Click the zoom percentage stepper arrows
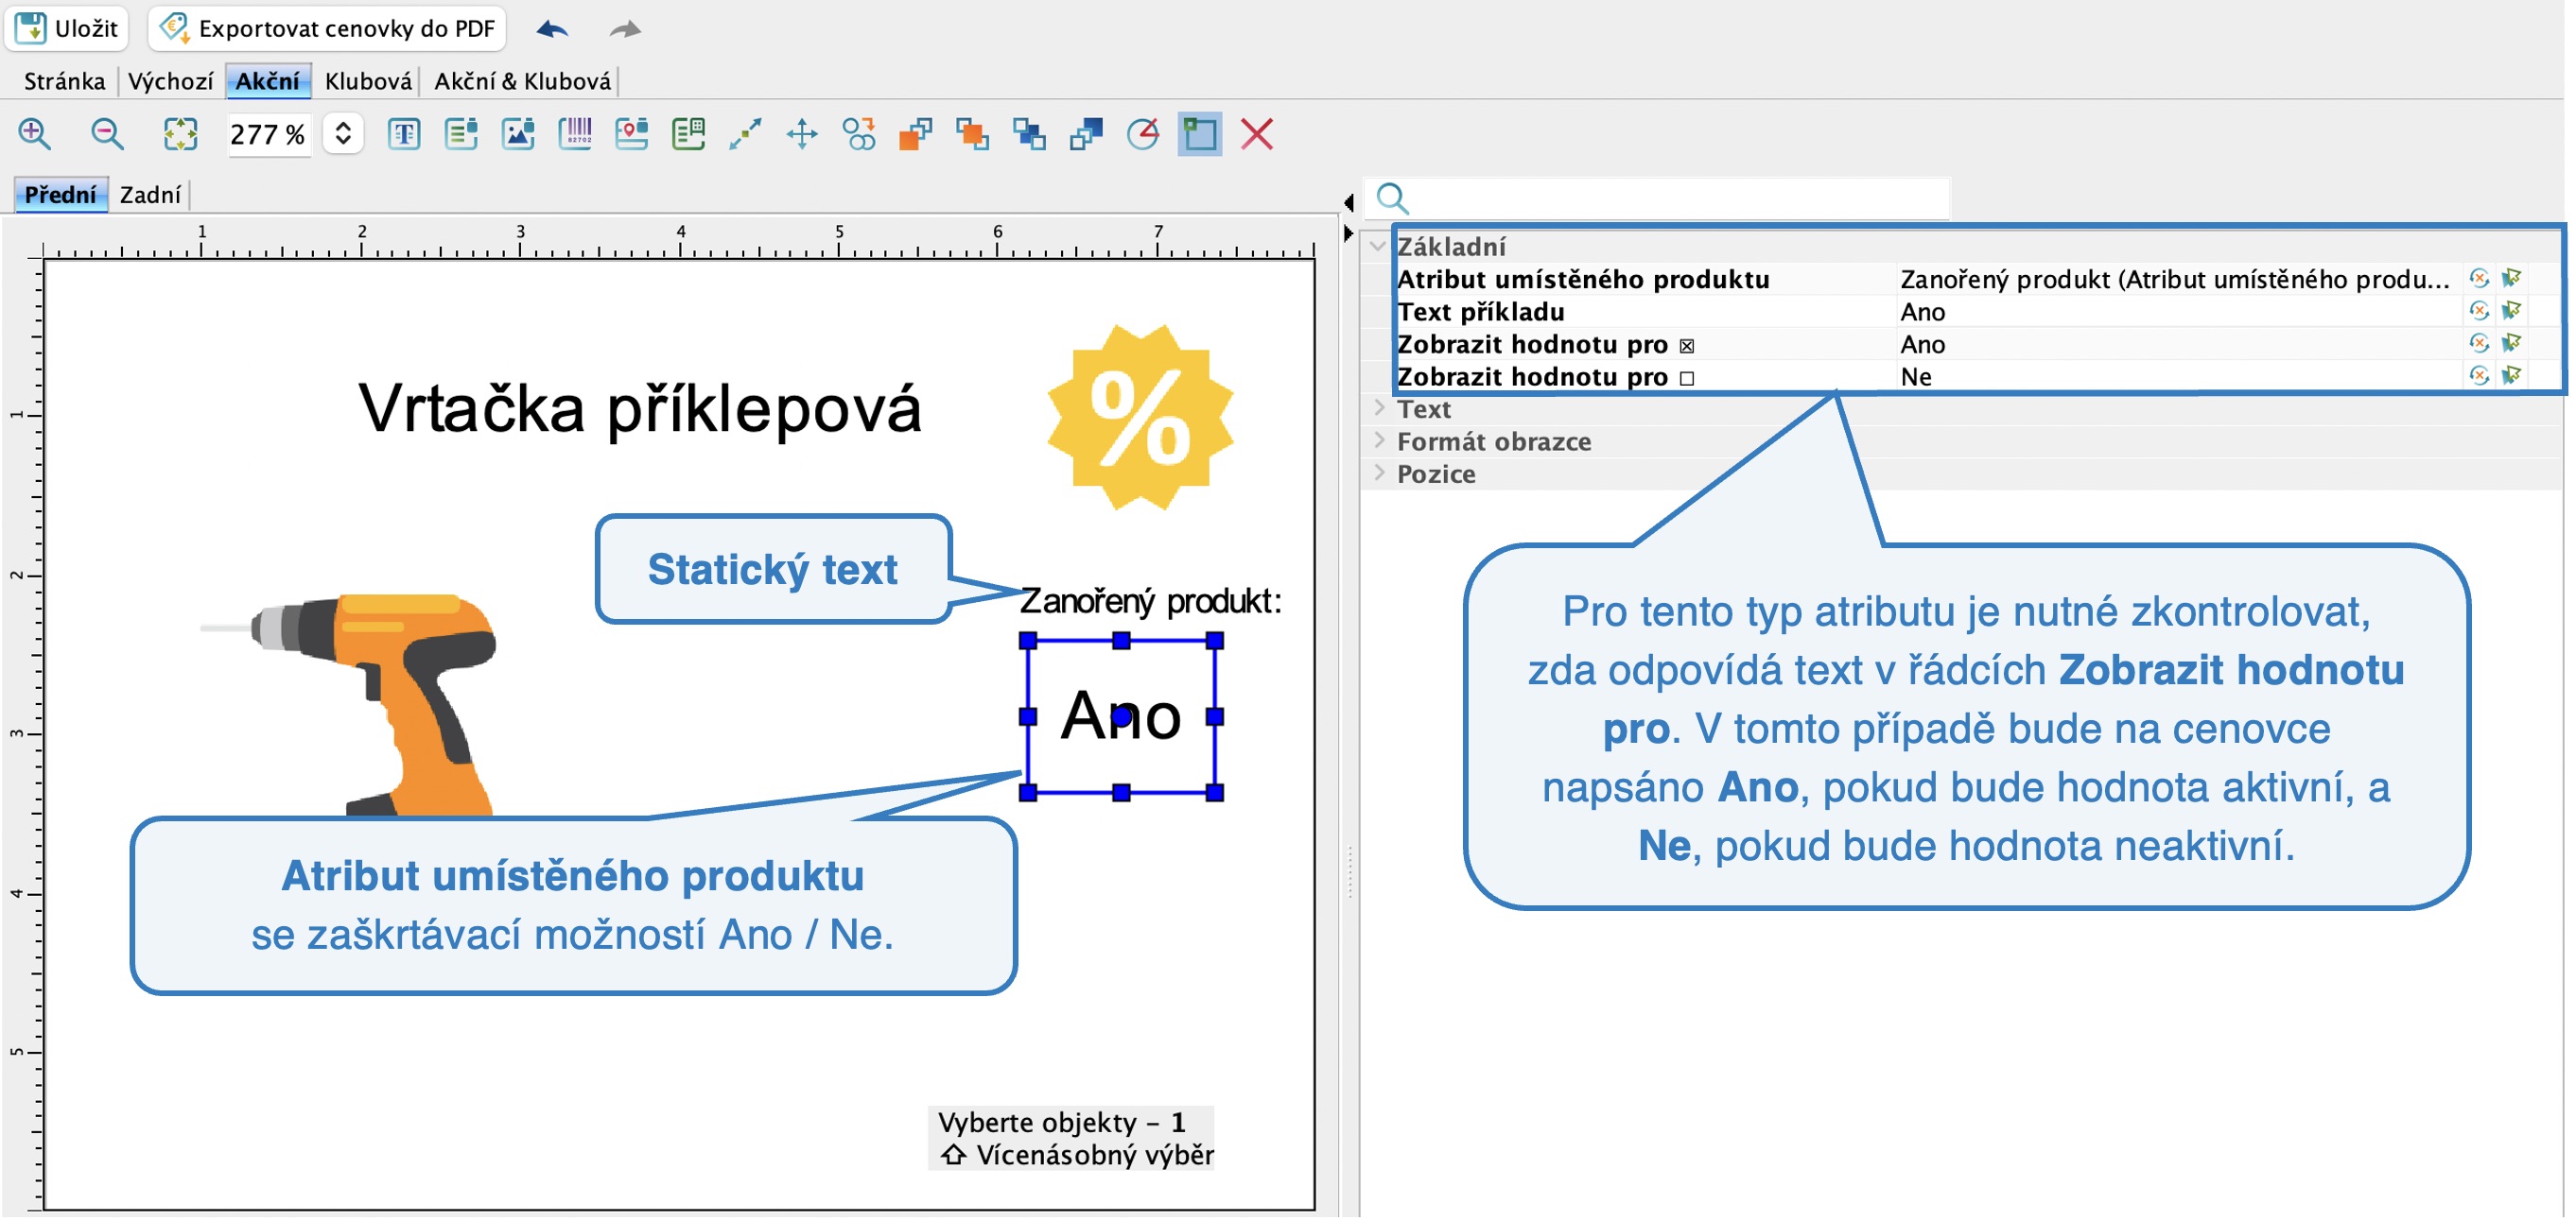This screenshot has height=1221, width=2576. 343,134
